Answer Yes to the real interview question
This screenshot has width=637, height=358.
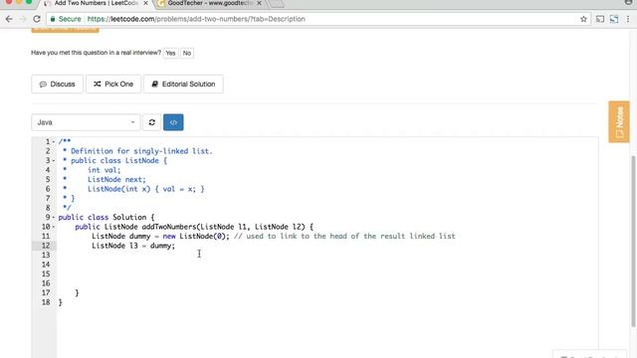170,53
